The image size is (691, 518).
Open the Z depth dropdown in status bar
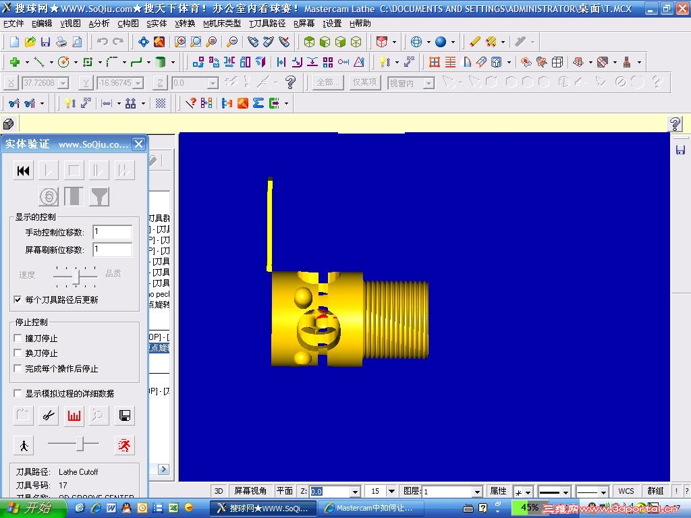click(x=355, y=491)
